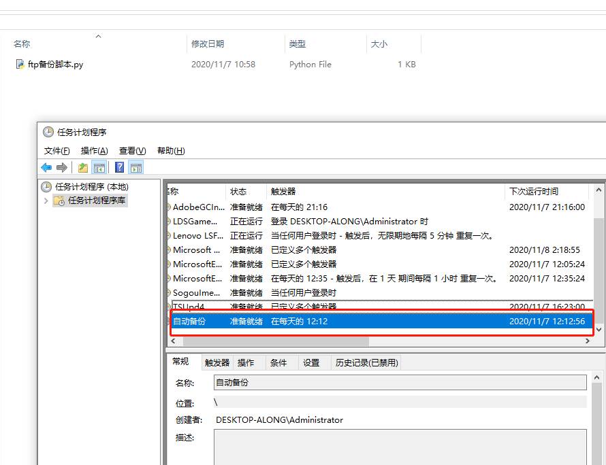This screenshot has height=465, width=606.
Task: Open the 文件(F) menu
Action: point(57,150)
